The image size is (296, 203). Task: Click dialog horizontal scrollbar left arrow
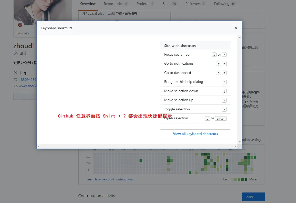tap(39, 146)
